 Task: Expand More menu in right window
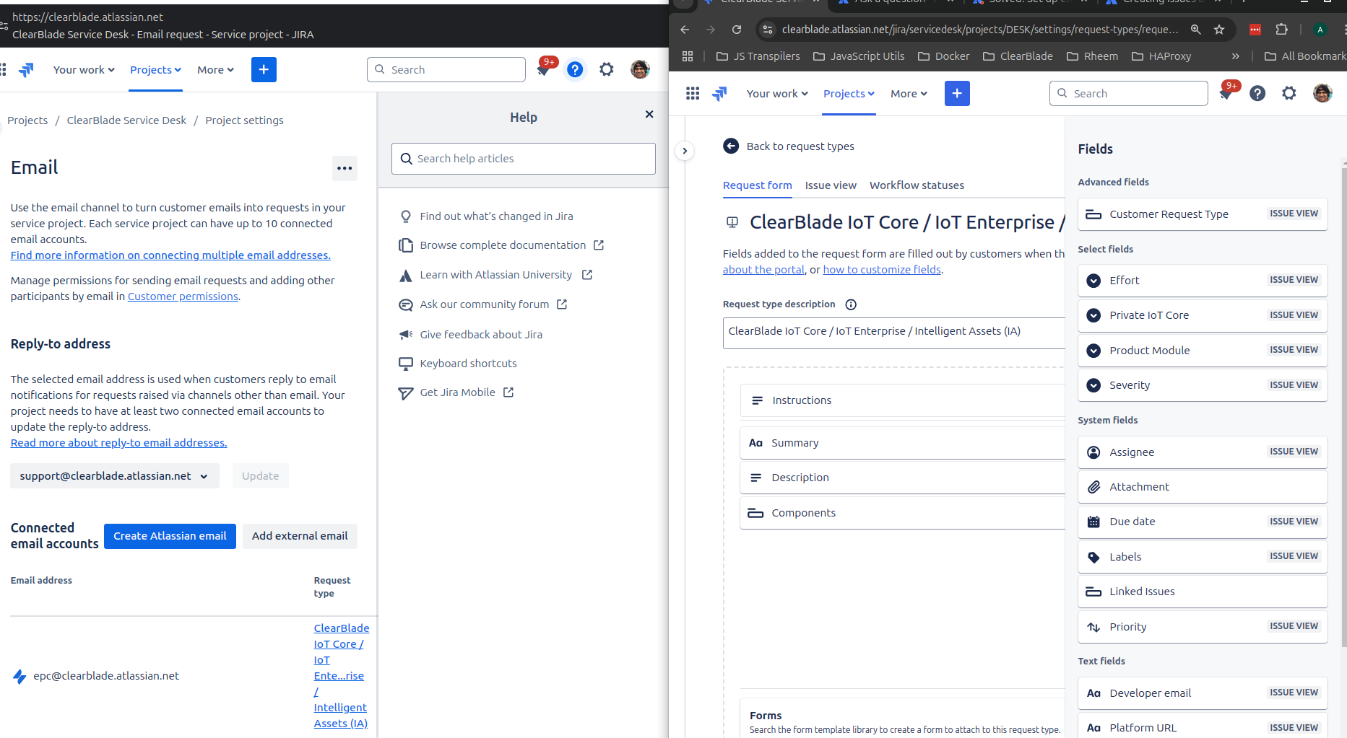tap(909, 94)
